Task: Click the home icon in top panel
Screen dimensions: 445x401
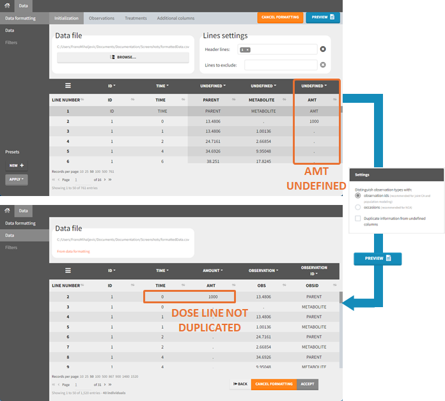Action: [x=7, y=5]
